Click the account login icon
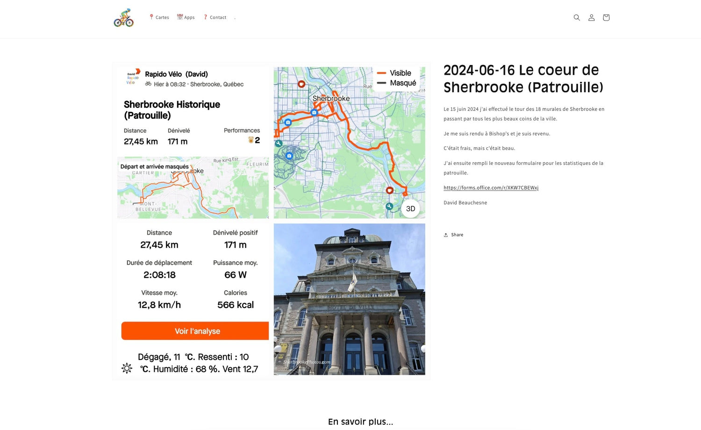Viewport: 701px width, 430px height. coord(591,17)
